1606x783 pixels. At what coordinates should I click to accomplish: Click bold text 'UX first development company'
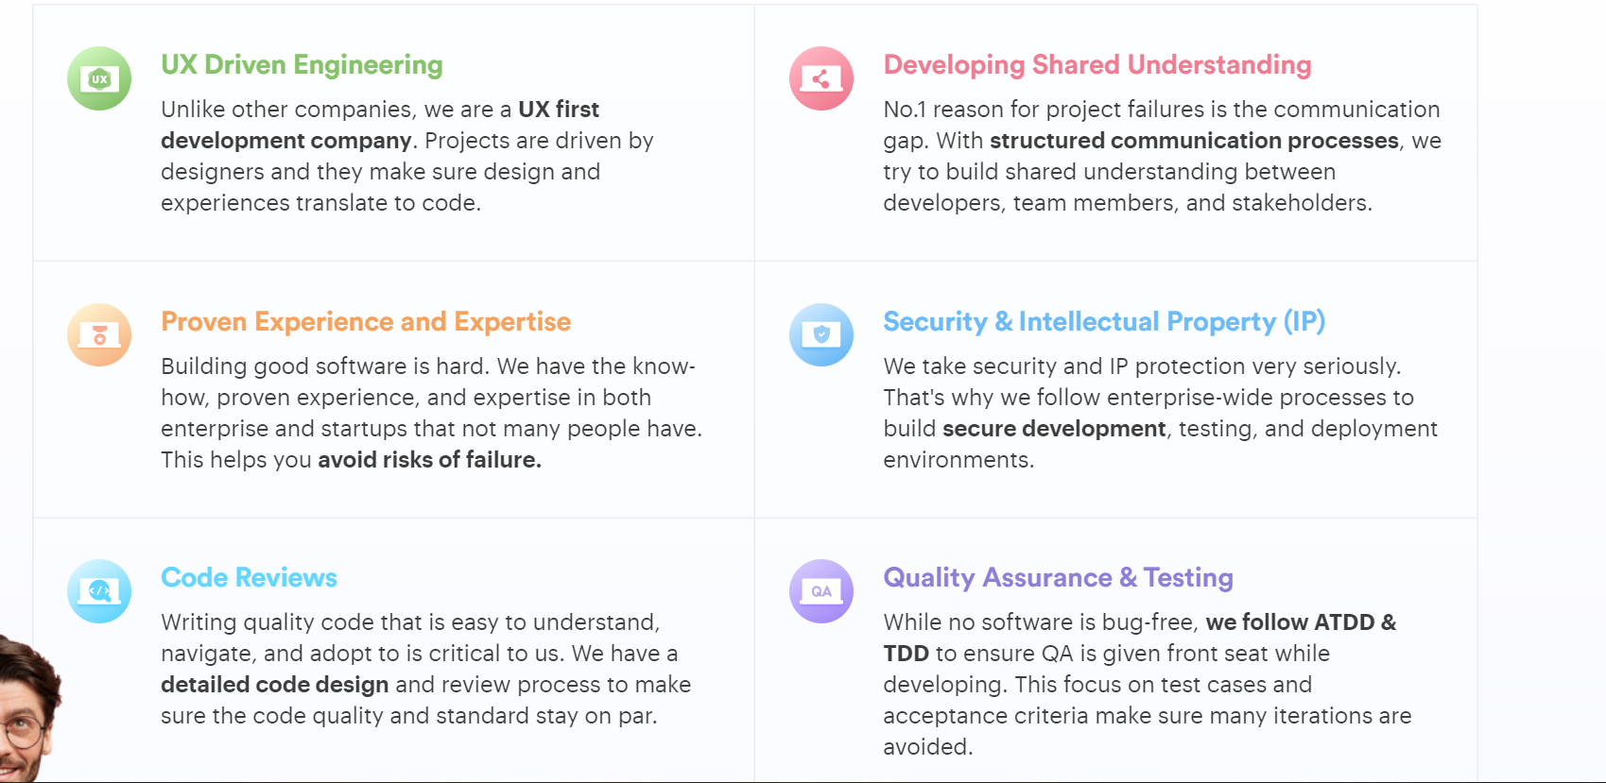pos(380,125)
